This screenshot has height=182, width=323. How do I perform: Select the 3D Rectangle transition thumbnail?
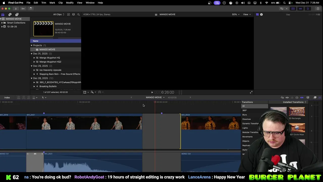point(297,112)
